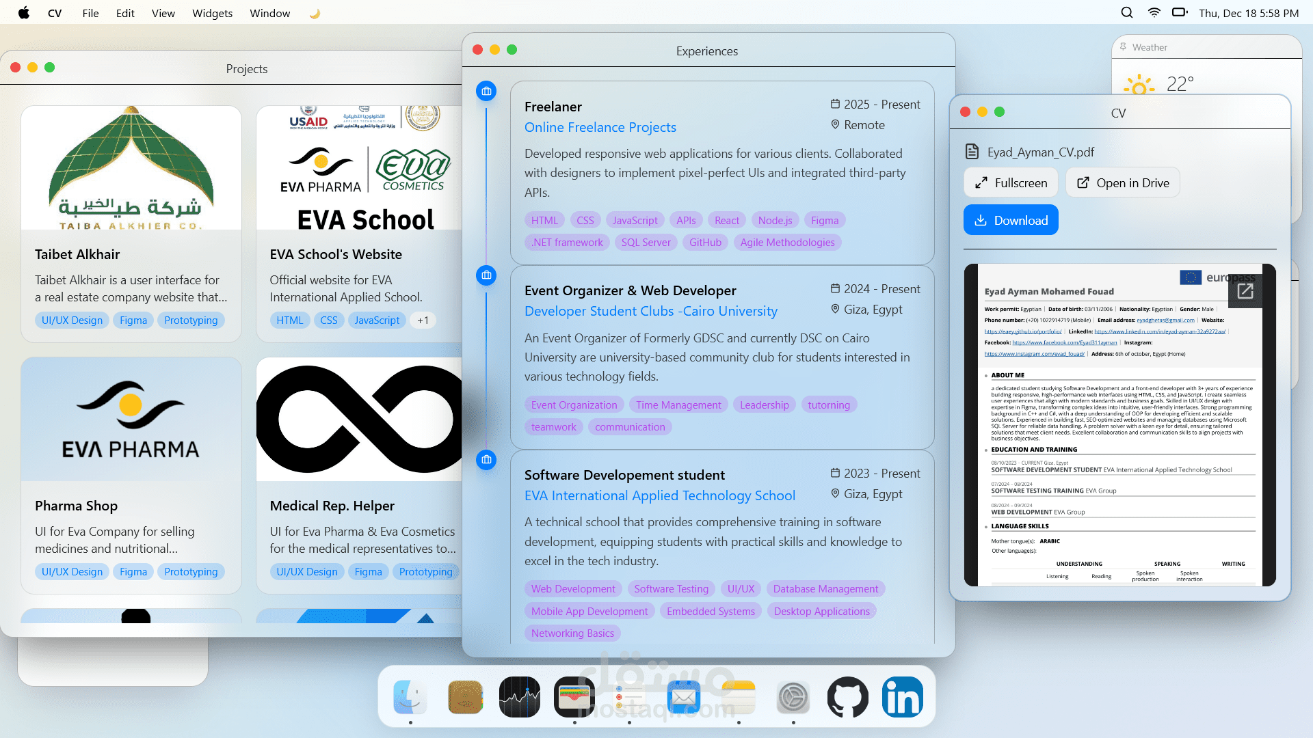Open the GitHub icon in the dock

point(847,697)
